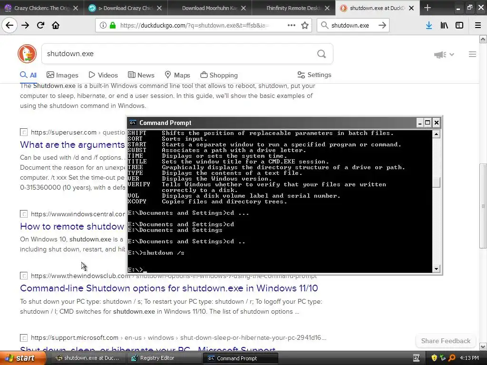Open 'How to remote shutdown' result link

click(72, 226)
